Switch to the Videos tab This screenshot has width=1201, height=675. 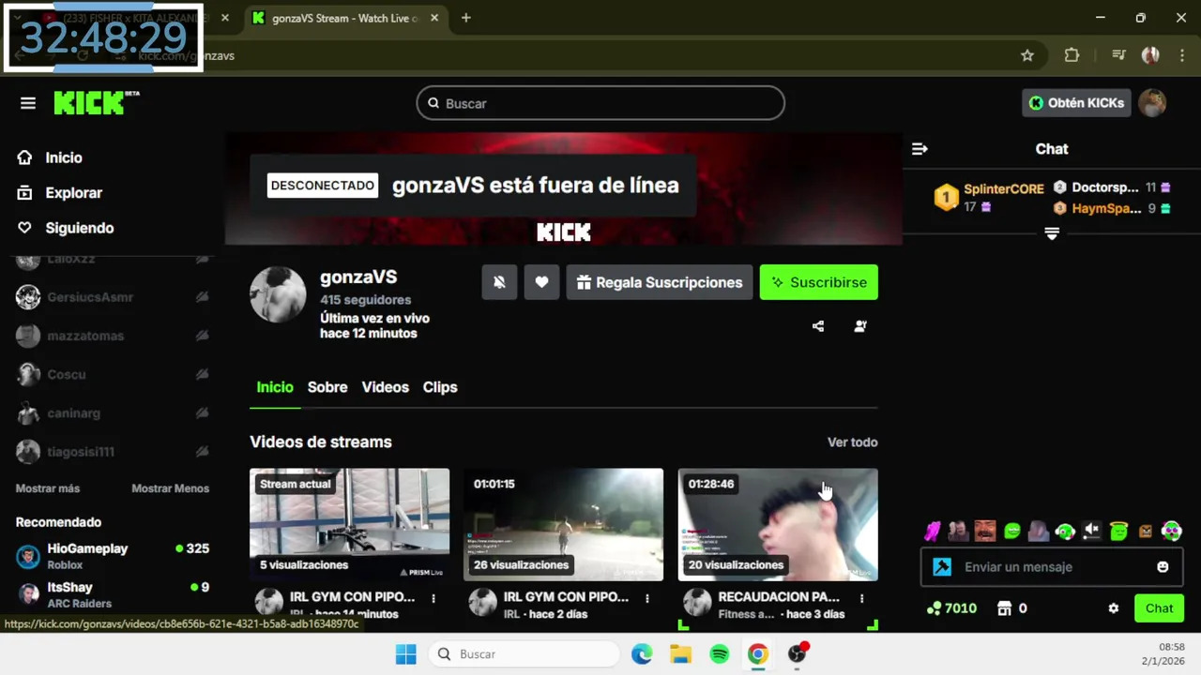[x=386, y=387]
